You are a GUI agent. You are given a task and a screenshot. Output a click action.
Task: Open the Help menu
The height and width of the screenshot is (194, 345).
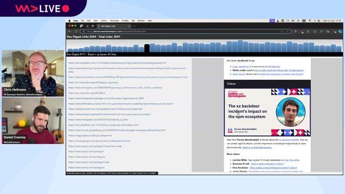[150, 20]
